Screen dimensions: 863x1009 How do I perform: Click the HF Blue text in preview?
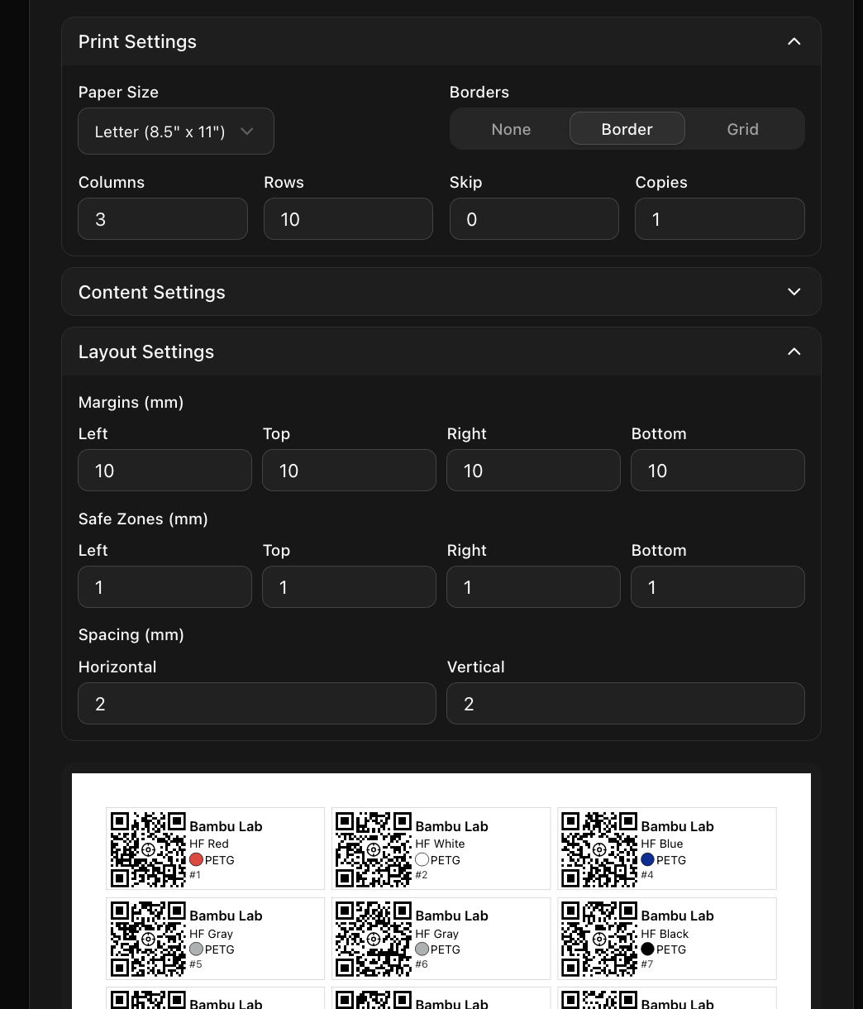tap(662, 844)
